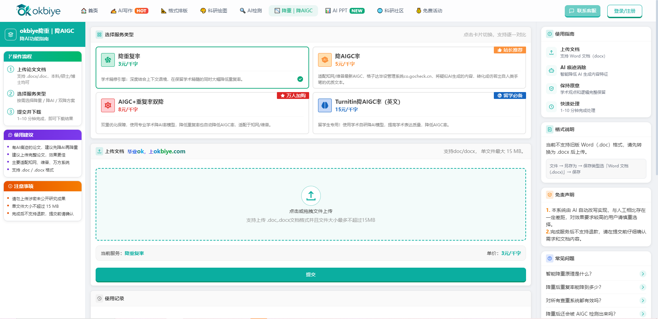Expand the 智能降重原理是什么? question
The height and width of the screenshot is (319, 658).
596,274
